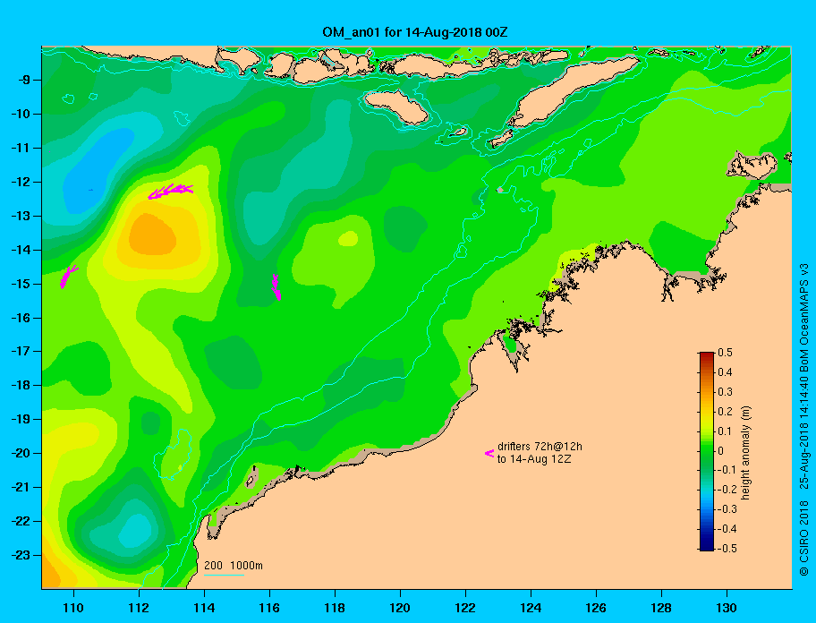Click the '110' longitude axis label

[x=73, y=608]
